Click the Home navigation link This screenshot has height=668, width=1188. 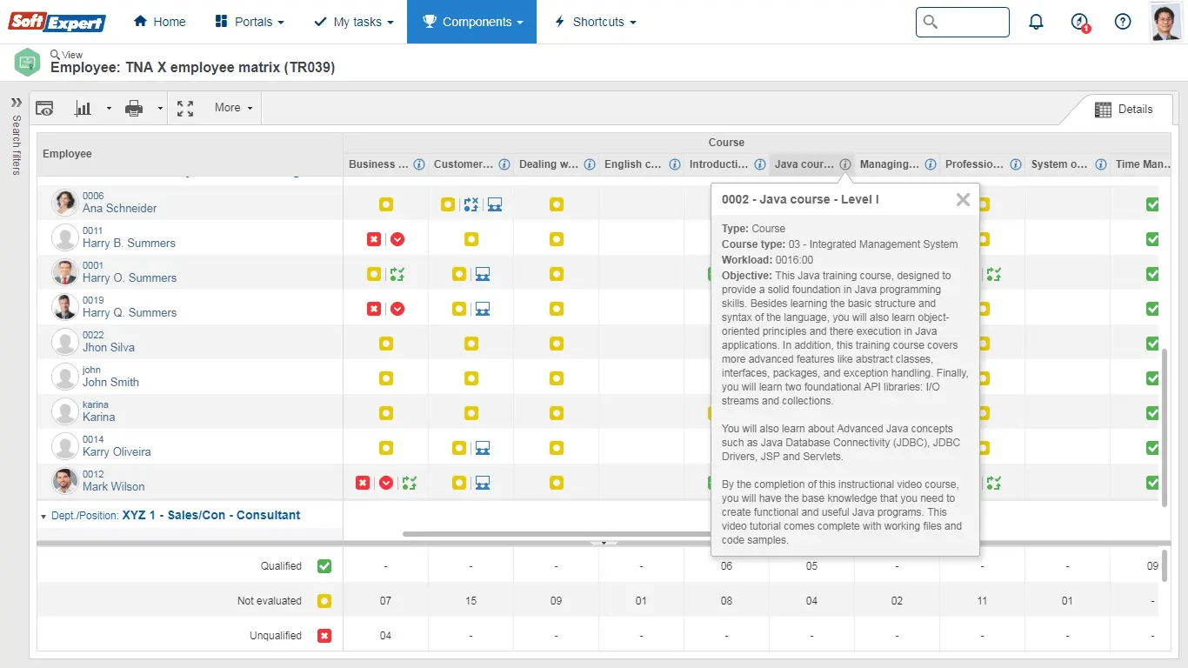[160, 22]
